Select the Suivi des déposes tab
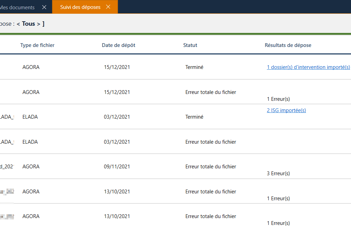Viewport: 351px width, 228px height. [x=80, y=7]
